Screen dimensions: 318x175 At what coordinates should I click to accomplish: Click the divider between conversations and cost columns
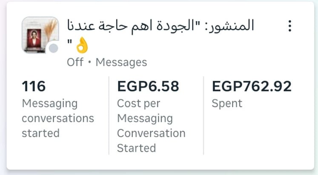(109, 115)
